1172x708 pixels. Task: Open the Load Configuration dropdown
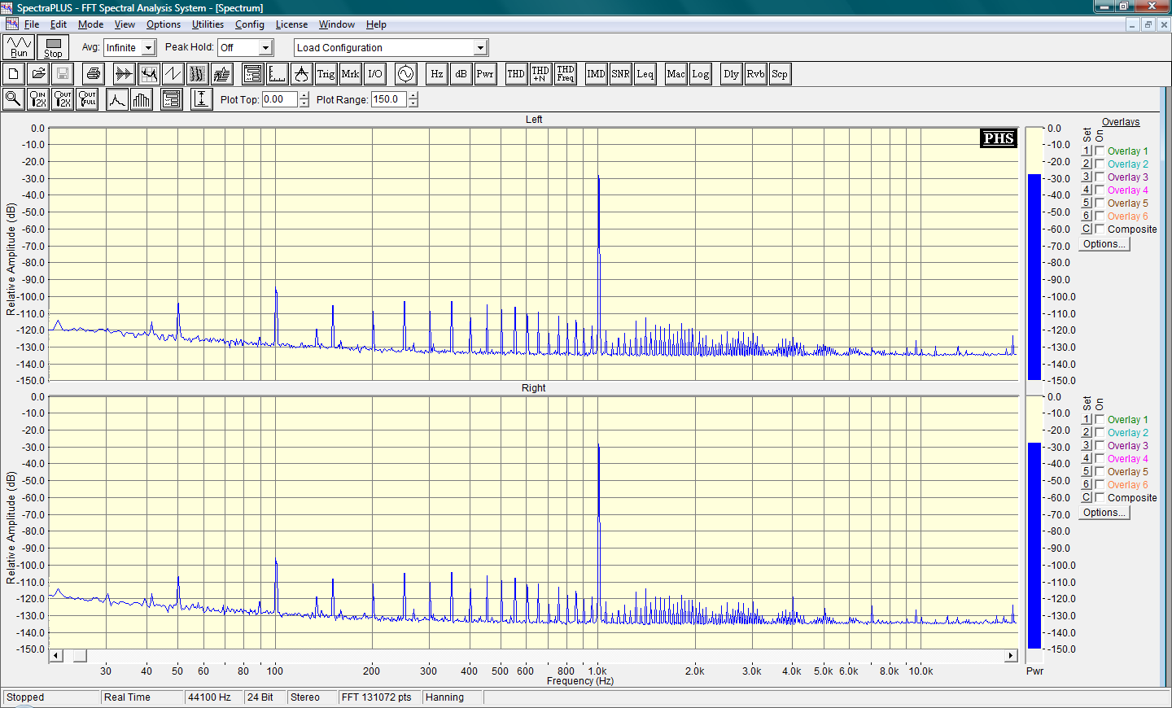[480, 48]
